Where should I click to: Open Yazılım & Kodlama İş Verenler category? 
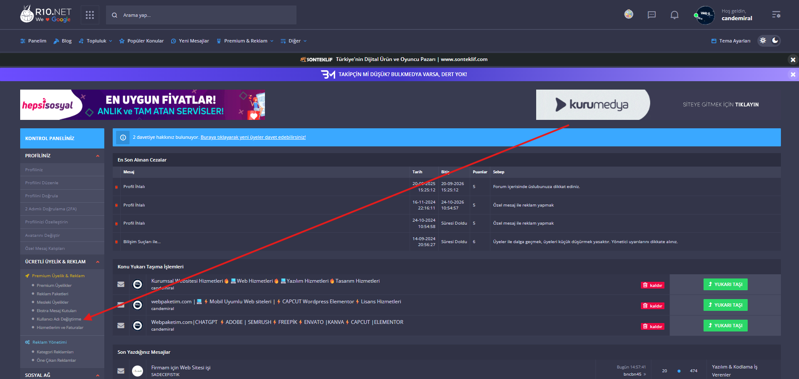click(x=735, y=371)
